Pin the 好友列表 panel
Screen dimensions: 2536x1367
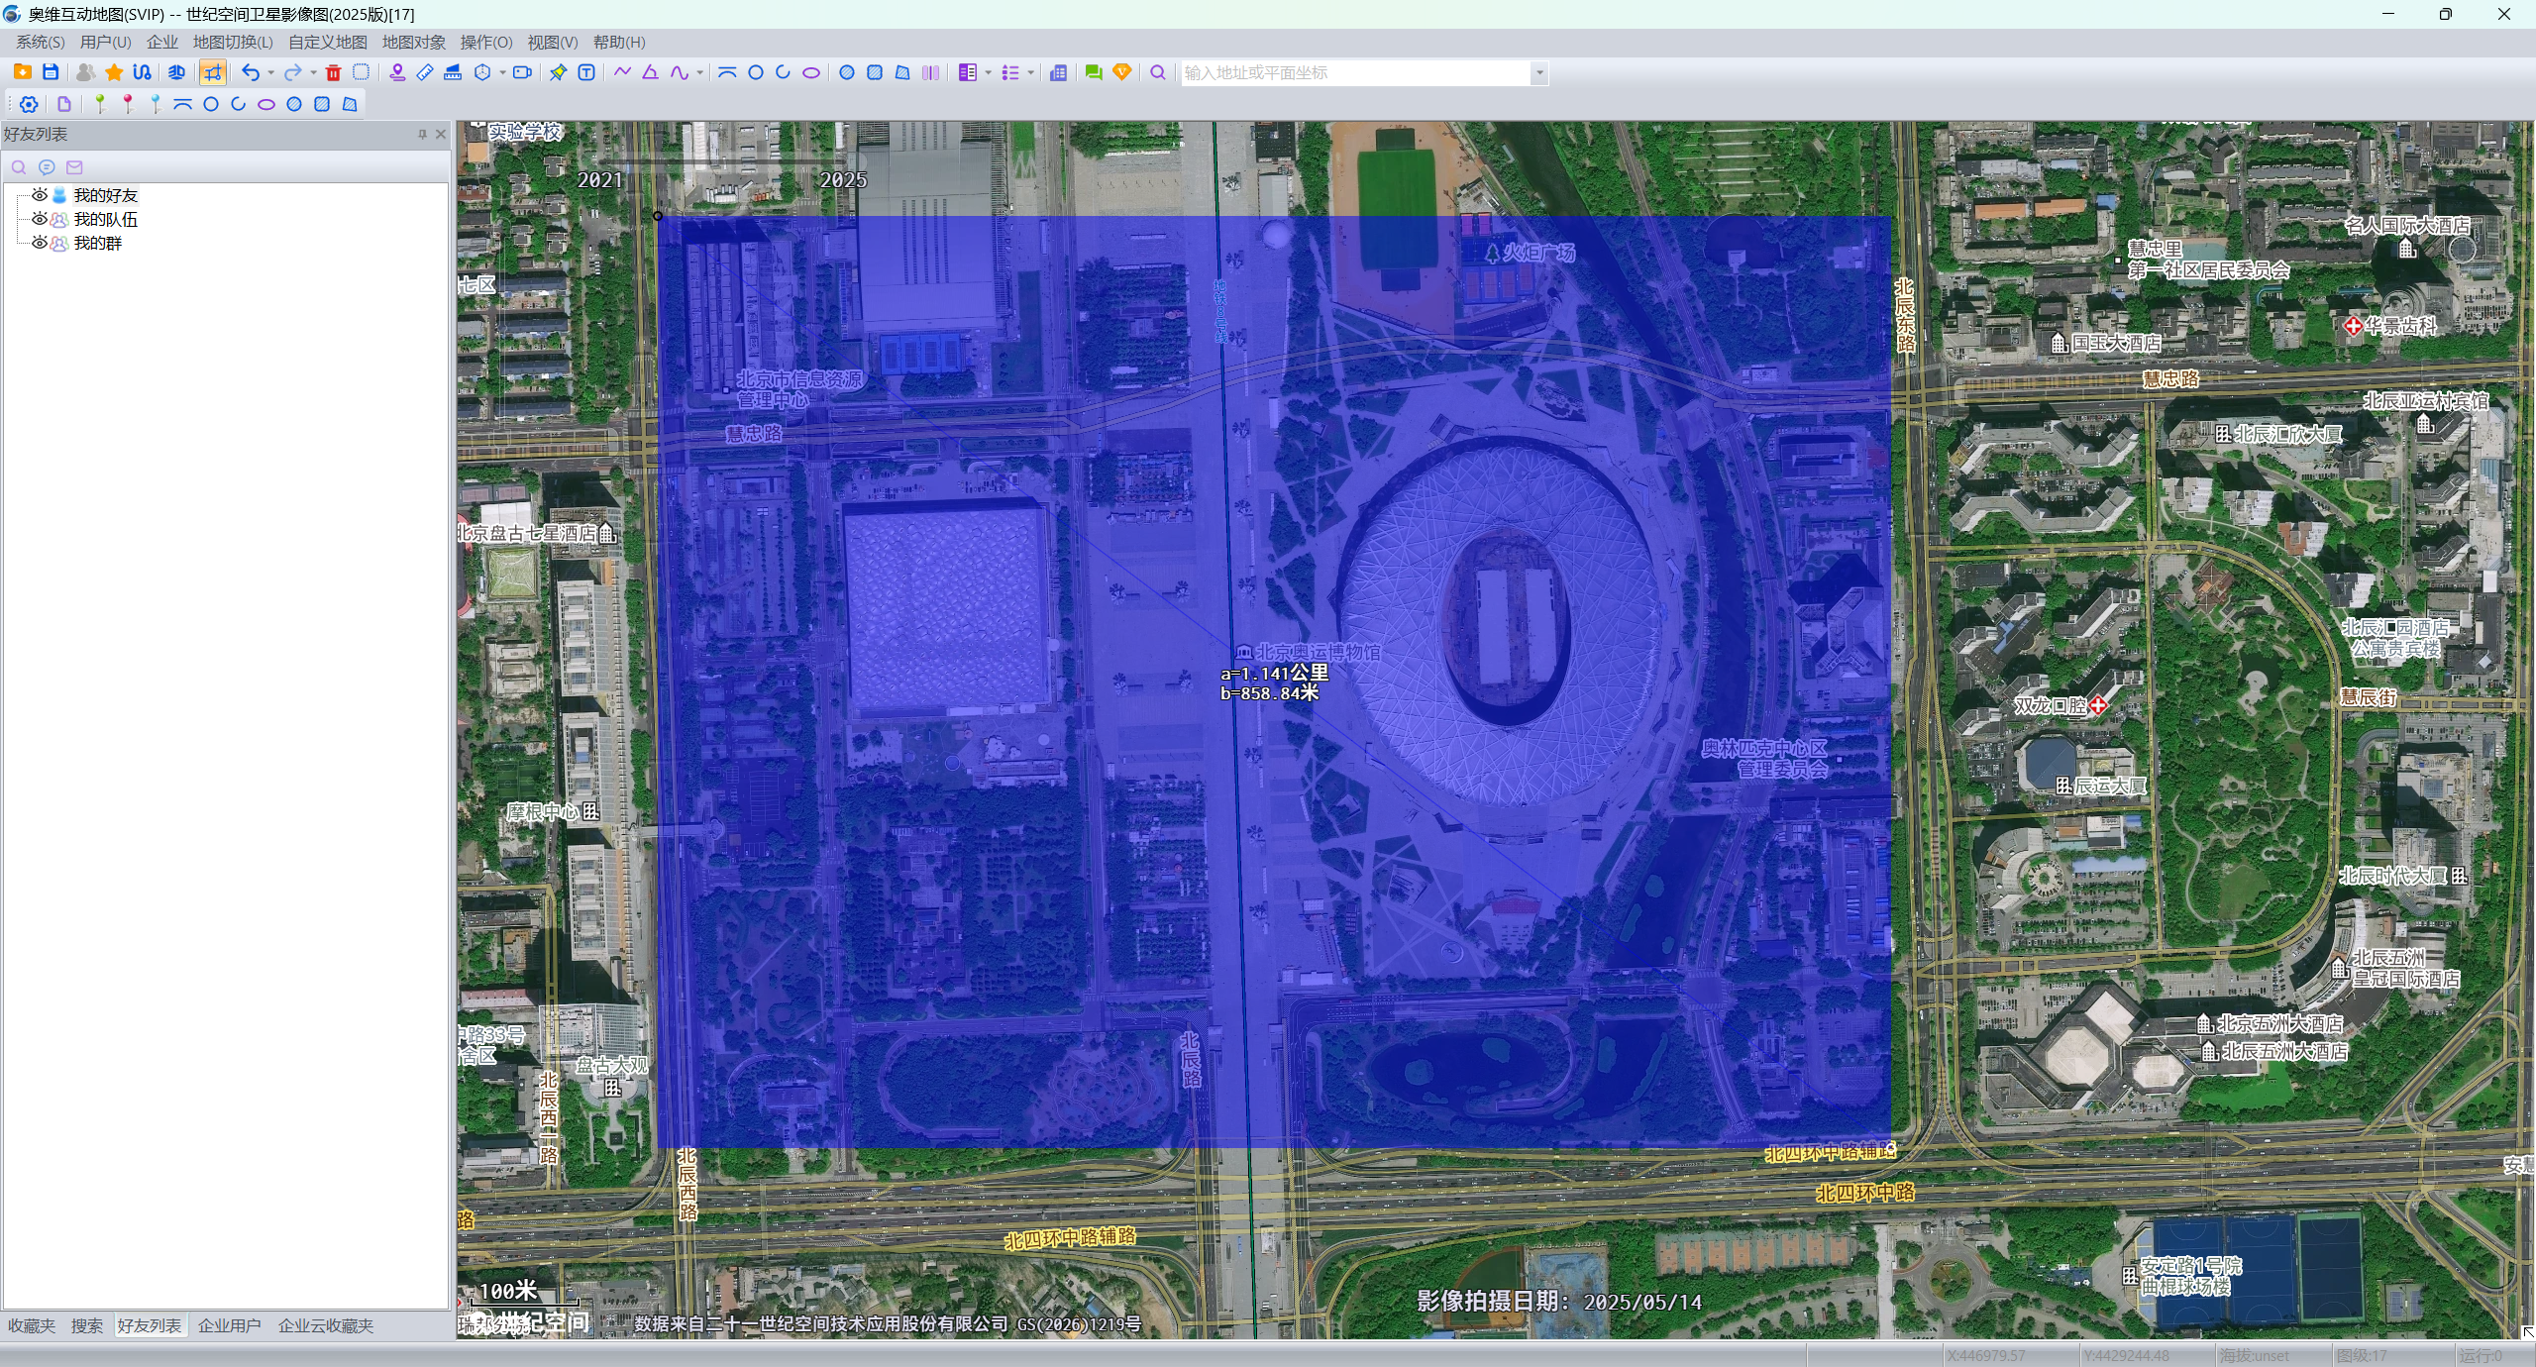(422, 134)
